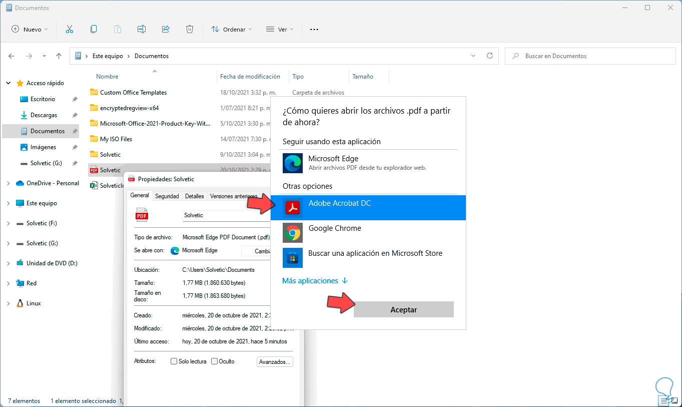This screenshot has width=682, height=407.
Task: Click the Delete trash icon in toolbar
Action: coord(190,30)
